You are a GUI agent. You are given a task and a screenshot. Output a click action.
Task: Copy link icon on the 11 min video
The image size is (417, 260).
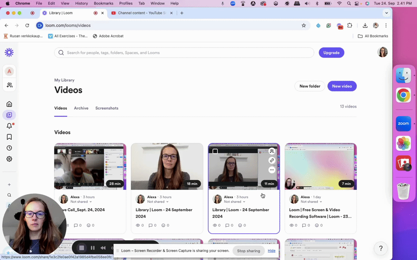point(272,160)
